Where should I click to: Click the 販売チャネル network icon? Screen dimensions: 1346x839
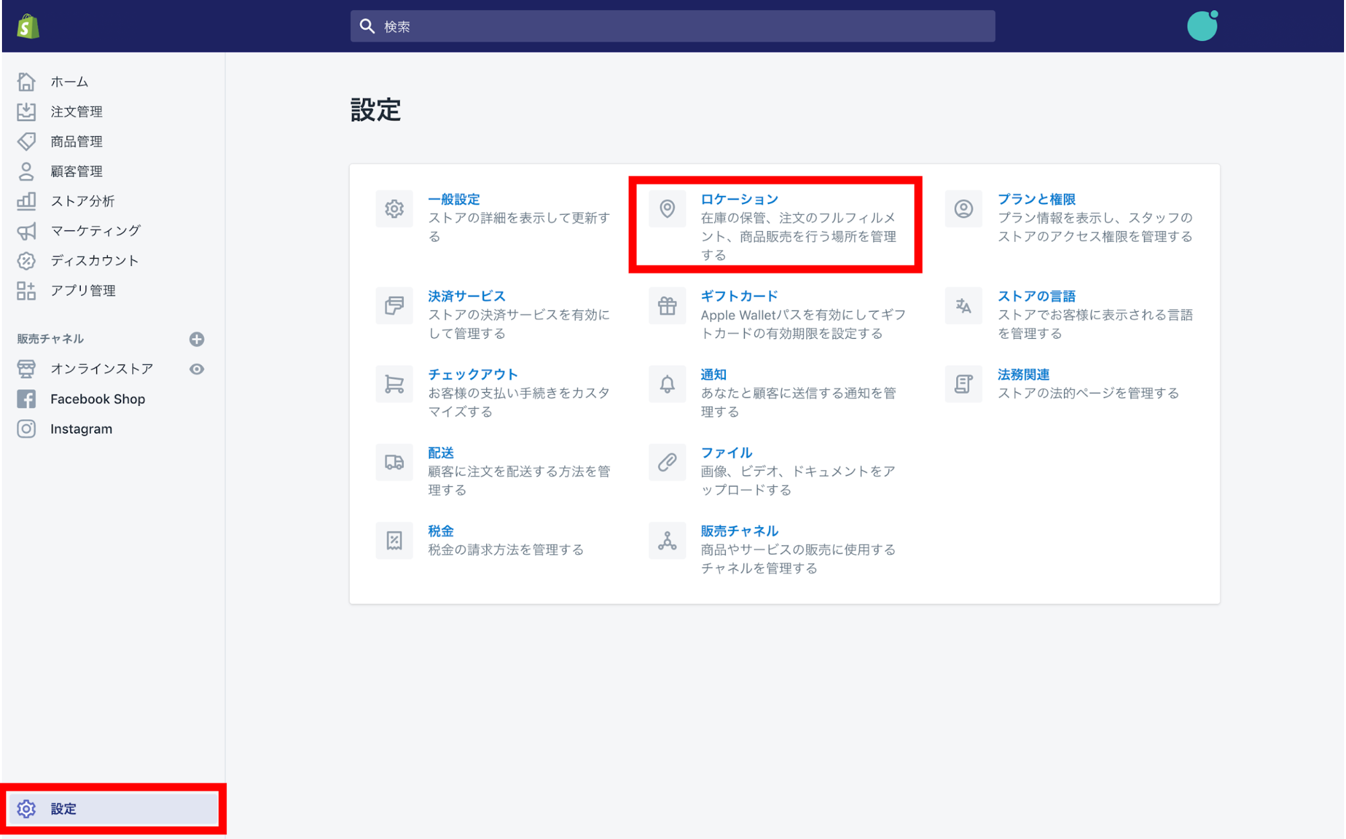tap(667, 540)
